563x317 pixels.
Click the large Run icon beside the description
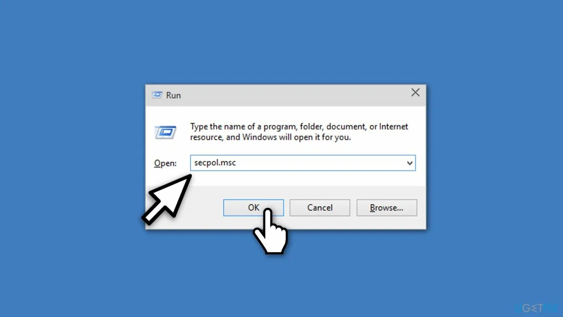(x=165, y=132)
